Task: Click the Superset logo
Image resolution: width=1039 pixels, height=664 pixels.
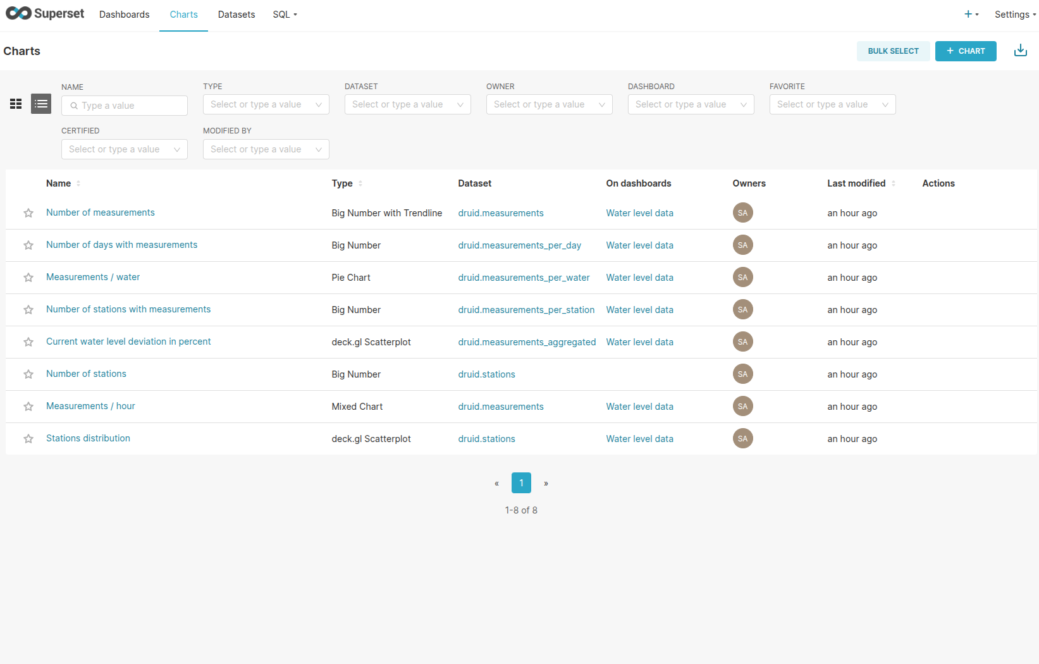Action: [x=45, y=14]
